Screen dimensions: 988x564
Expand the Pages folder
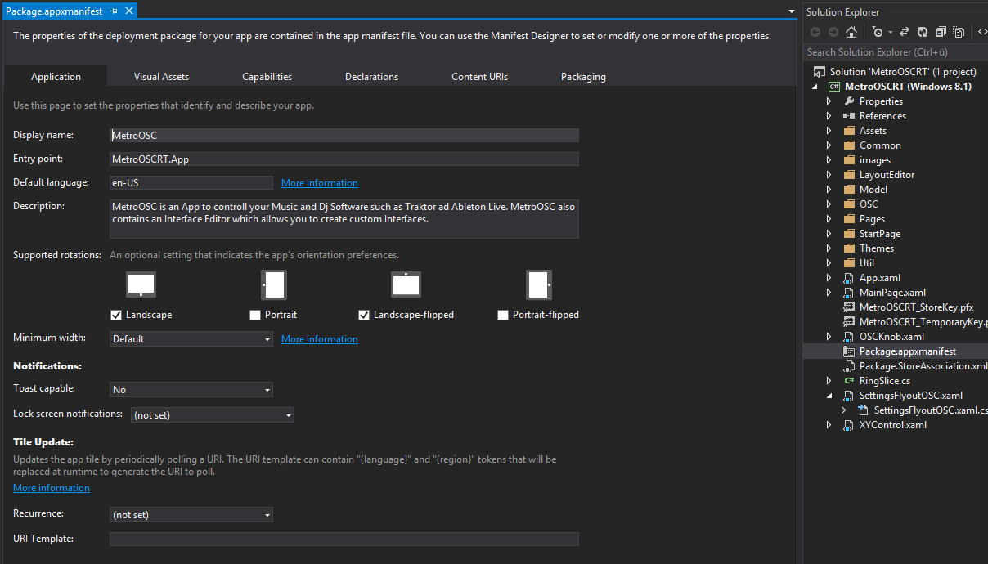(829, 219)
